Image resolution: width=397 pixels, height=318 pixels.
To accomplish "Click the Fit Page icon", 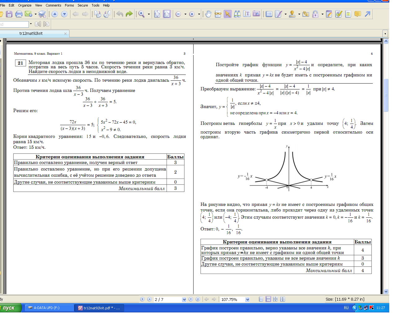I will (x=157, y=14).
